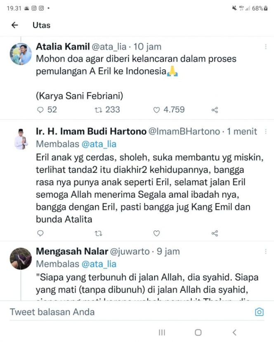
Task: Reply to Atalia Kamil's tweet
Action: (x=40, y=110)
